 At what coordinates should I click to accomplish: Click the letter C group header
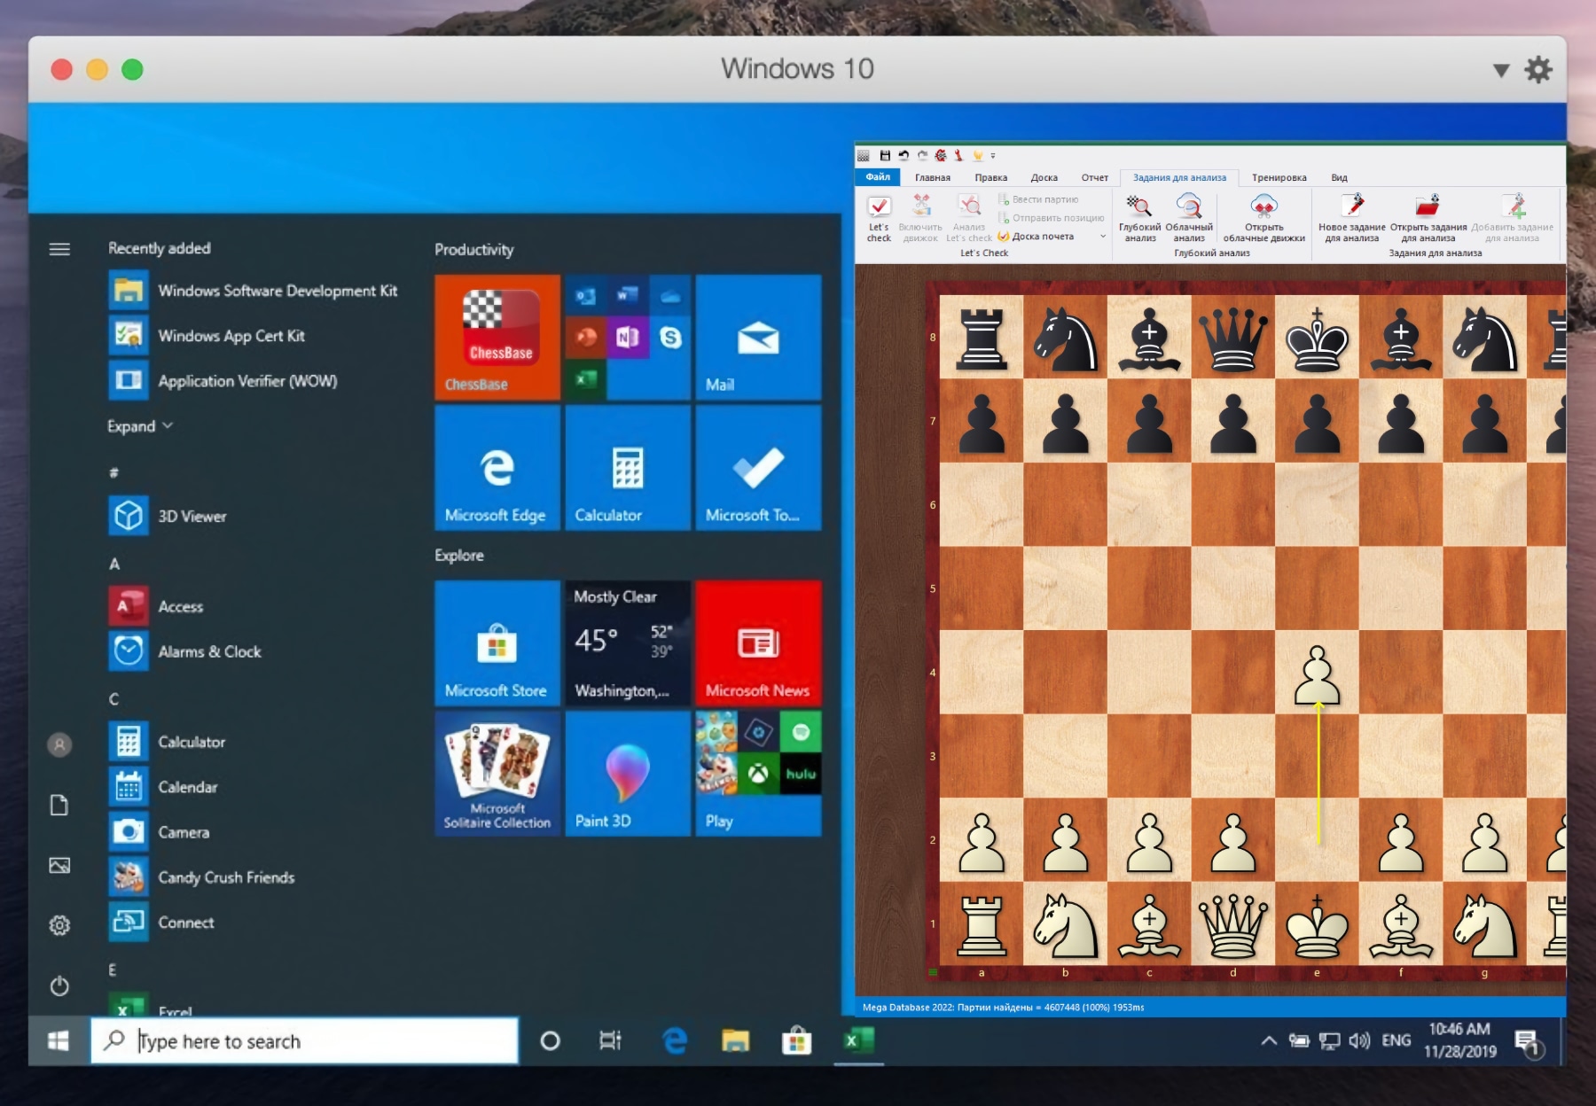113,699
